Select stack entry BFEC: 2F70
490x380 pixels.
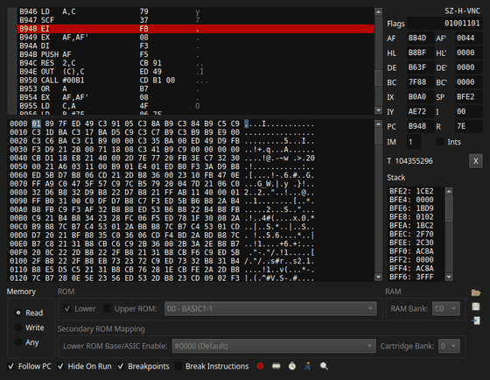pyautogui.click(x=411, y=234)
